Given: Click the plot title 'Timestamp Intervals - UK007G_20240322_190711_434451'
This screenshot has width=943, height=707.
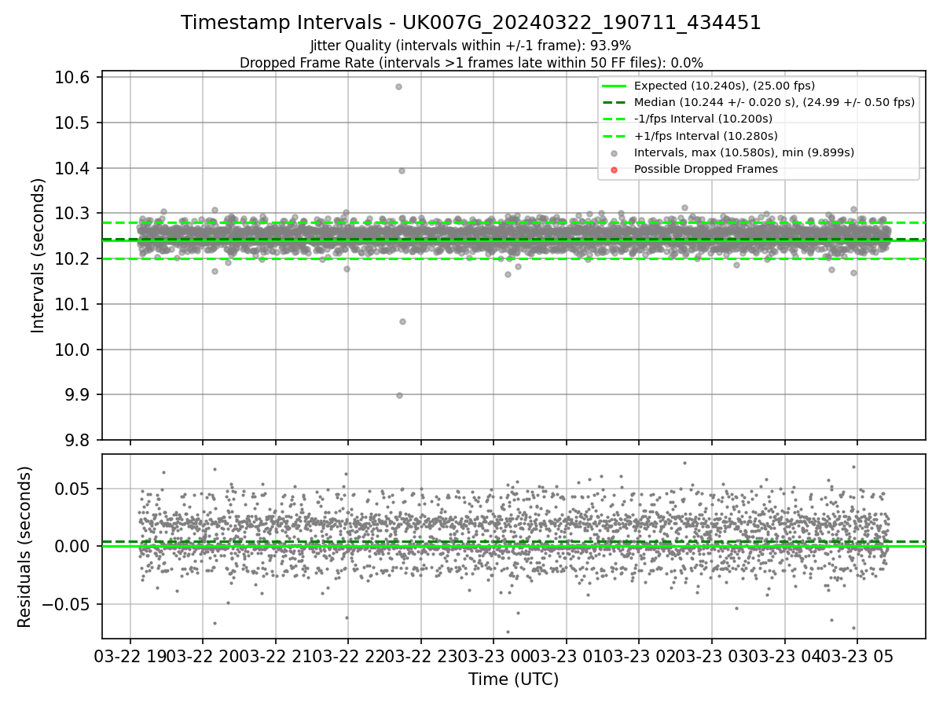Looking at the screenshot, I should (471, 23).
